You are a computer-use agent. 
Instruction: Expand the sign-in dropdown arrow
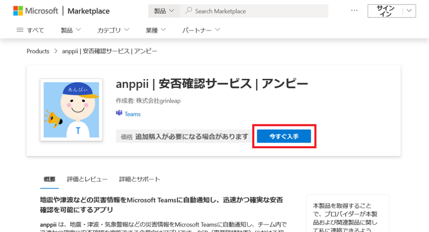click(409, 11)
